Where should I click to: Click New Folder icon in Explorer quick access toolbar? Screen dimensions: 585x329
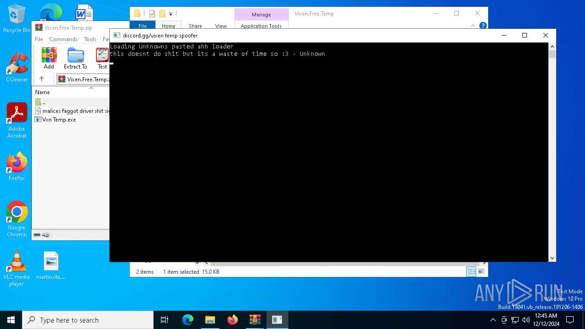pos(162,14)
